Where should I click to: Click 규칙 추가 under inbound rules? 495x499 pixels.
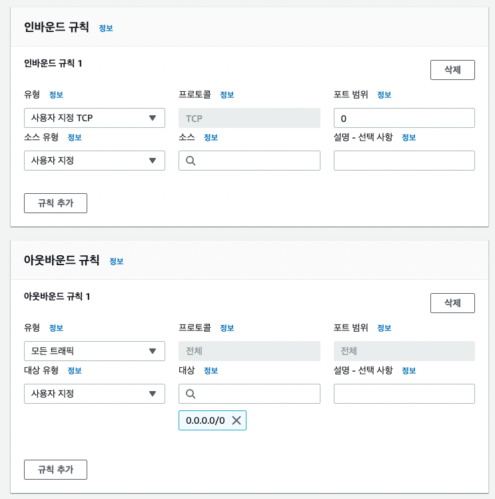(56, 203)
